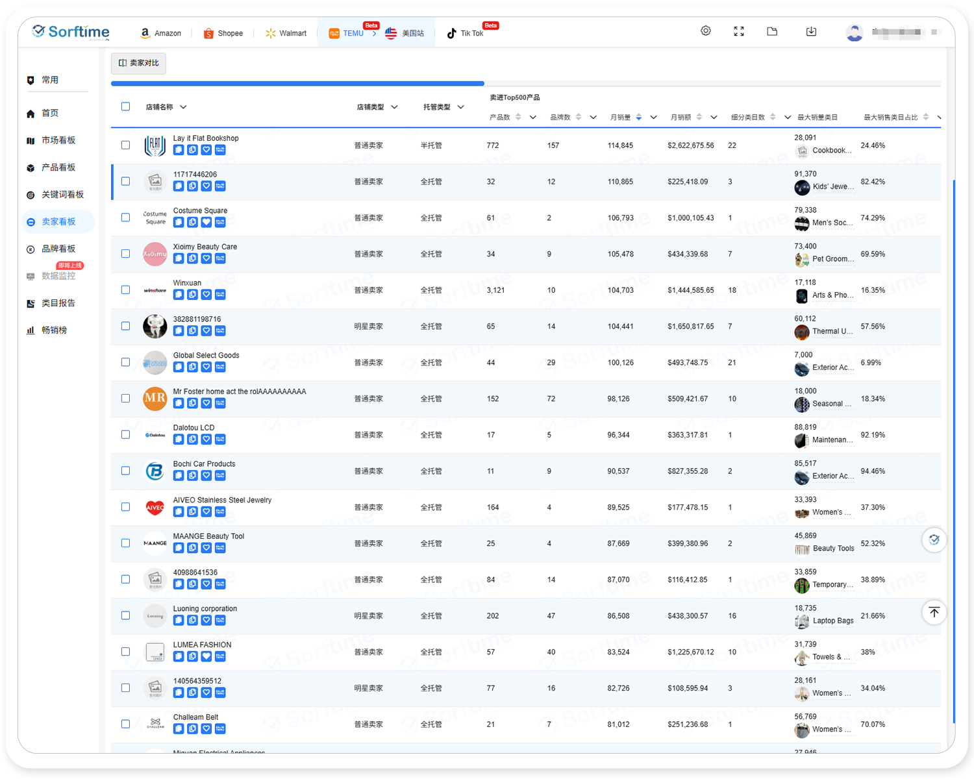Toggle fullscreen mode icon
The width and height of the screenshot is (974, 779).
tap(739, 31)
